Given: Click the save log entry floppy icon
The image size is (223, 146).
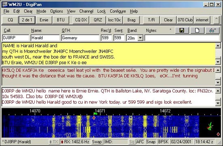Looking at the screenshot, I should coord(182,30).
